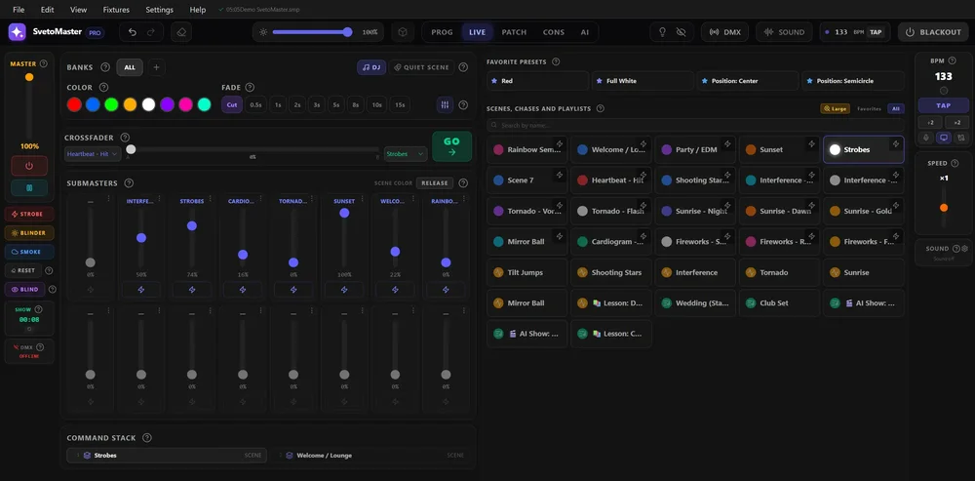975x481 pixels.
Task: Show only Favorites scenes filter
Action: 870,109
